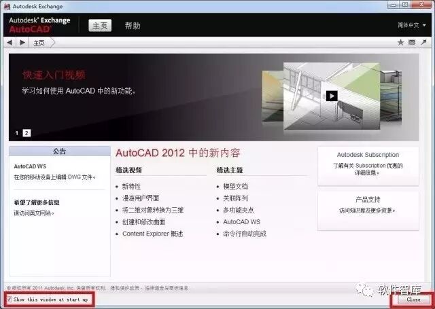This screenshot has height=309, width=435.
Task: Click the open externally arrow icon
Action: point(423,42)
